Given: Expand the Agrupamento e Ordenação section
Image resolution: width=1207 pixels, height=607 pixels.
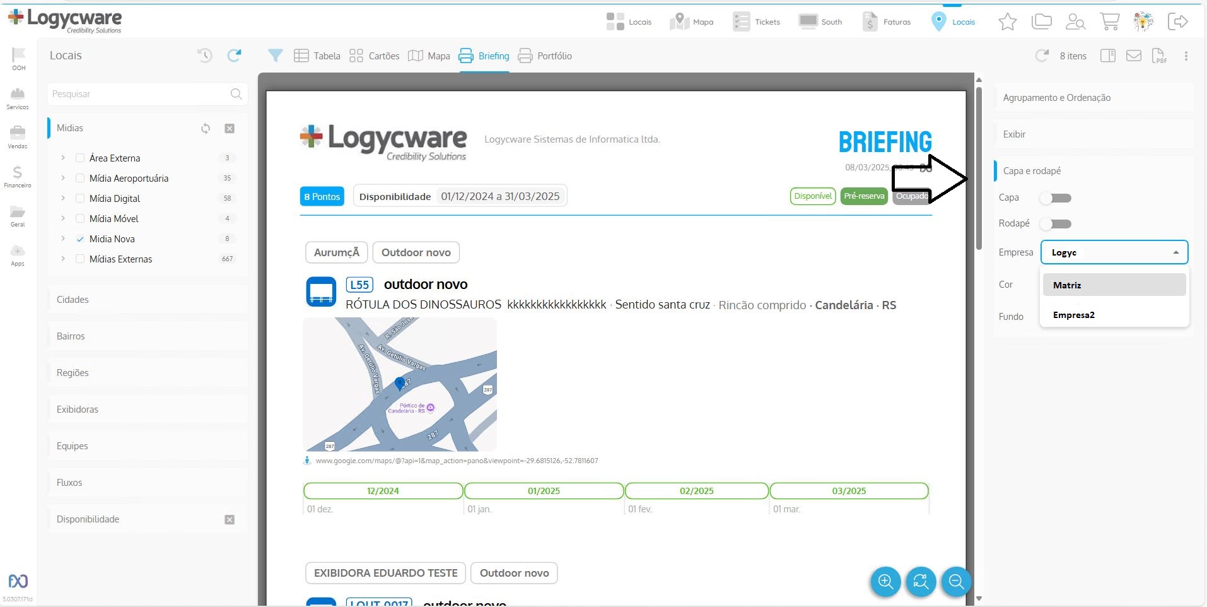Looking at the screenshot, I should (x=1093, y=98).
